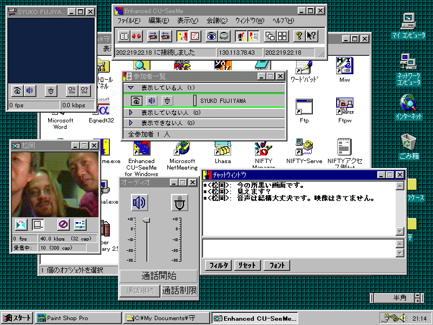This screenshot has width=433, height=325.
Task: Click question-mark info icon in SYUKO video window
Action: 84,90
